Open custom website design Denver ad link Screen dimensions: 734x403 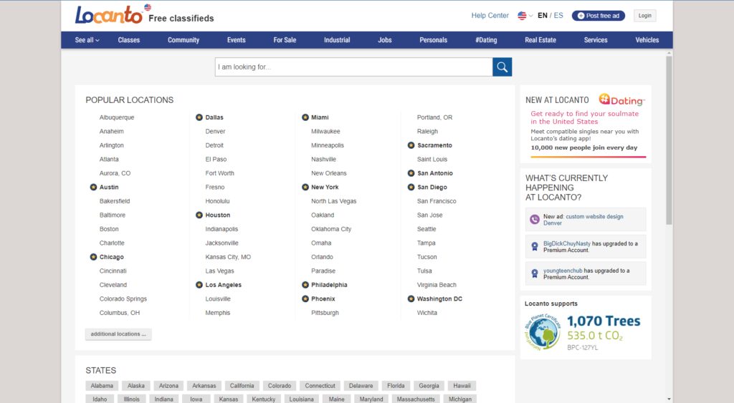pos(583,220)
